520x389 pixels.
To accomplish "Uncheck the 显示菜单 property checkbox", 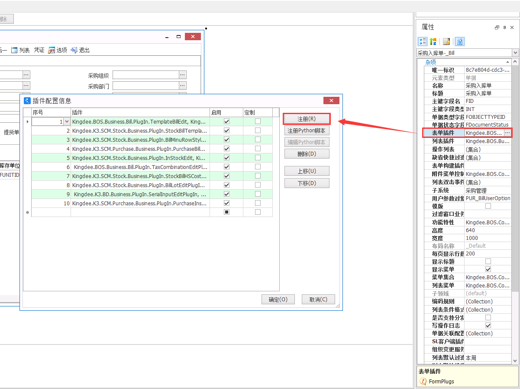I will 488,269.
